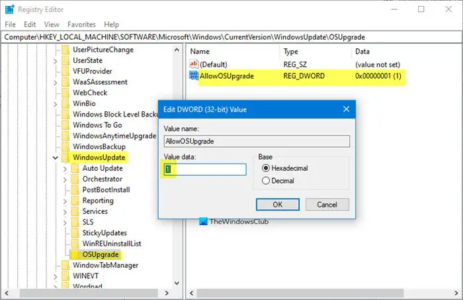Click the 0x00000001 (1) data cell

[x=378, y=76]
